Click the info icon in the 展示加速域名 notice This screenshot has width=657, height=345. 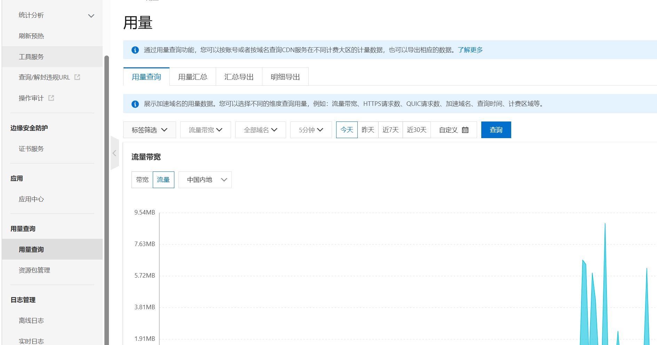coord(135,104)
